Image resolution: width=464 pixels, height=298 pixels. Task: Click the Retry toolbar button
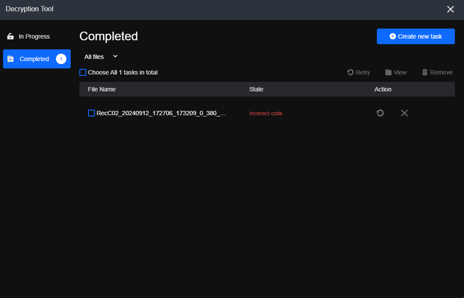click(x=358, y=72)
